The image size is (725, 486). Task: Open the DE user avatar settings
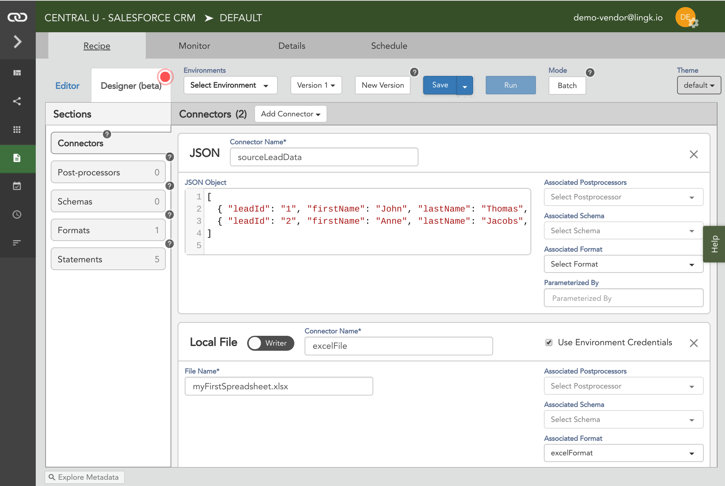[x=686, y=18]
